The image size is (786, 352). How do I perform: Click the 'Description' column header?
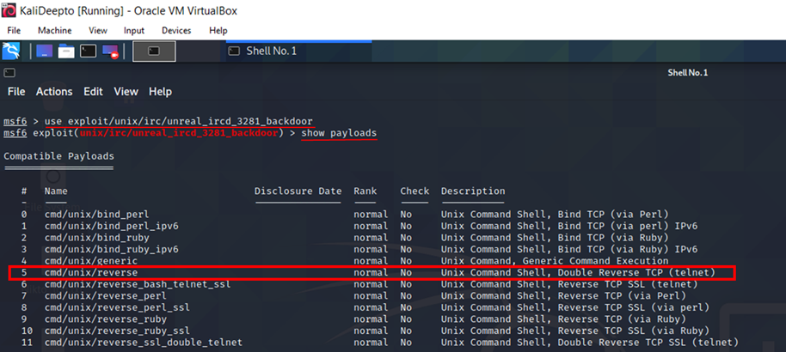[473, 191]
